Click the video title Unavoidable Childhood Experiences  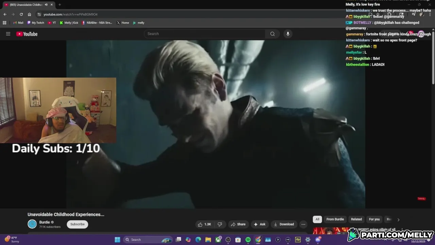pyautogui.click(x=66, y=214)
